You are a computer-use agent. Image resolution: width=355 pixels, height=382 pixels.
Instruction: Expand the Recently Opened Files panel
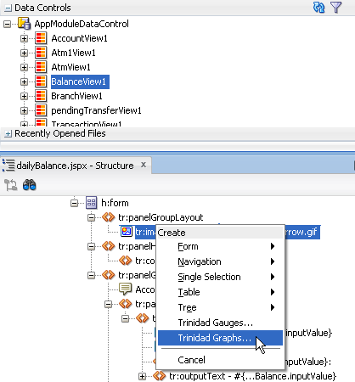[8, 134]
